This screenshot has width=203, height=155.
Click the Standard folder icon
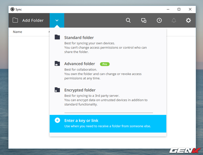57,37
